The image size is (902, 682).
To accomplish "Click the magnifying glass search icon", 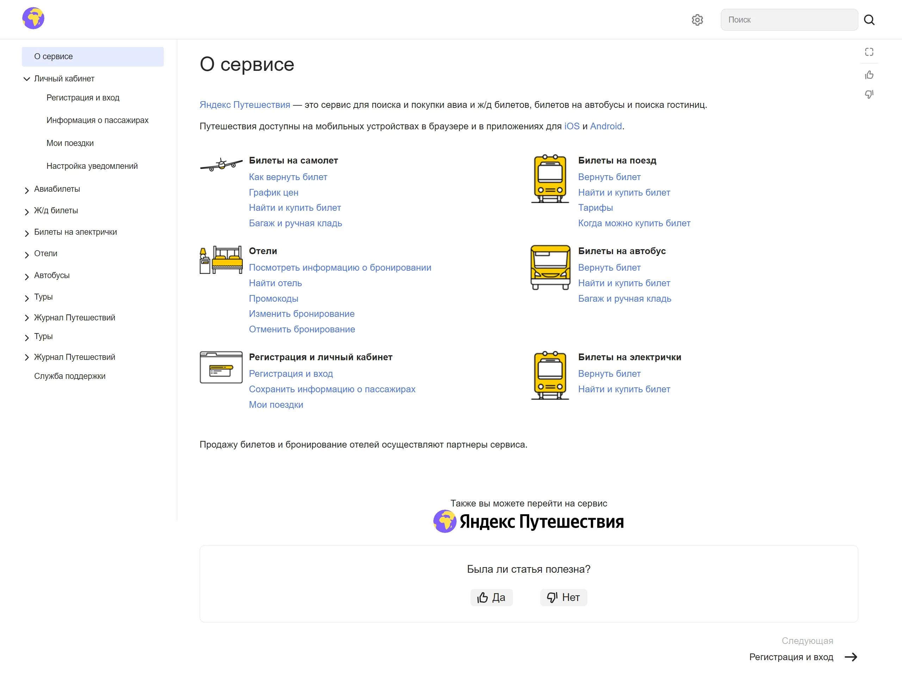I will [869, 20].
